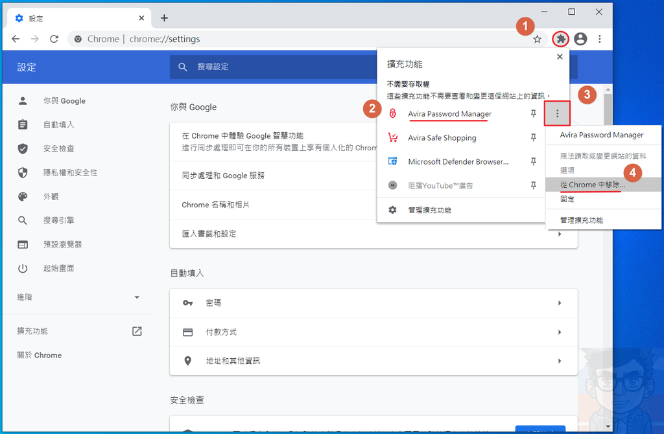This screenshot has height=434, width=664.
Task: Click the 阻擋YouTube廣告 extension icon
Action: [x=392, y=185]
